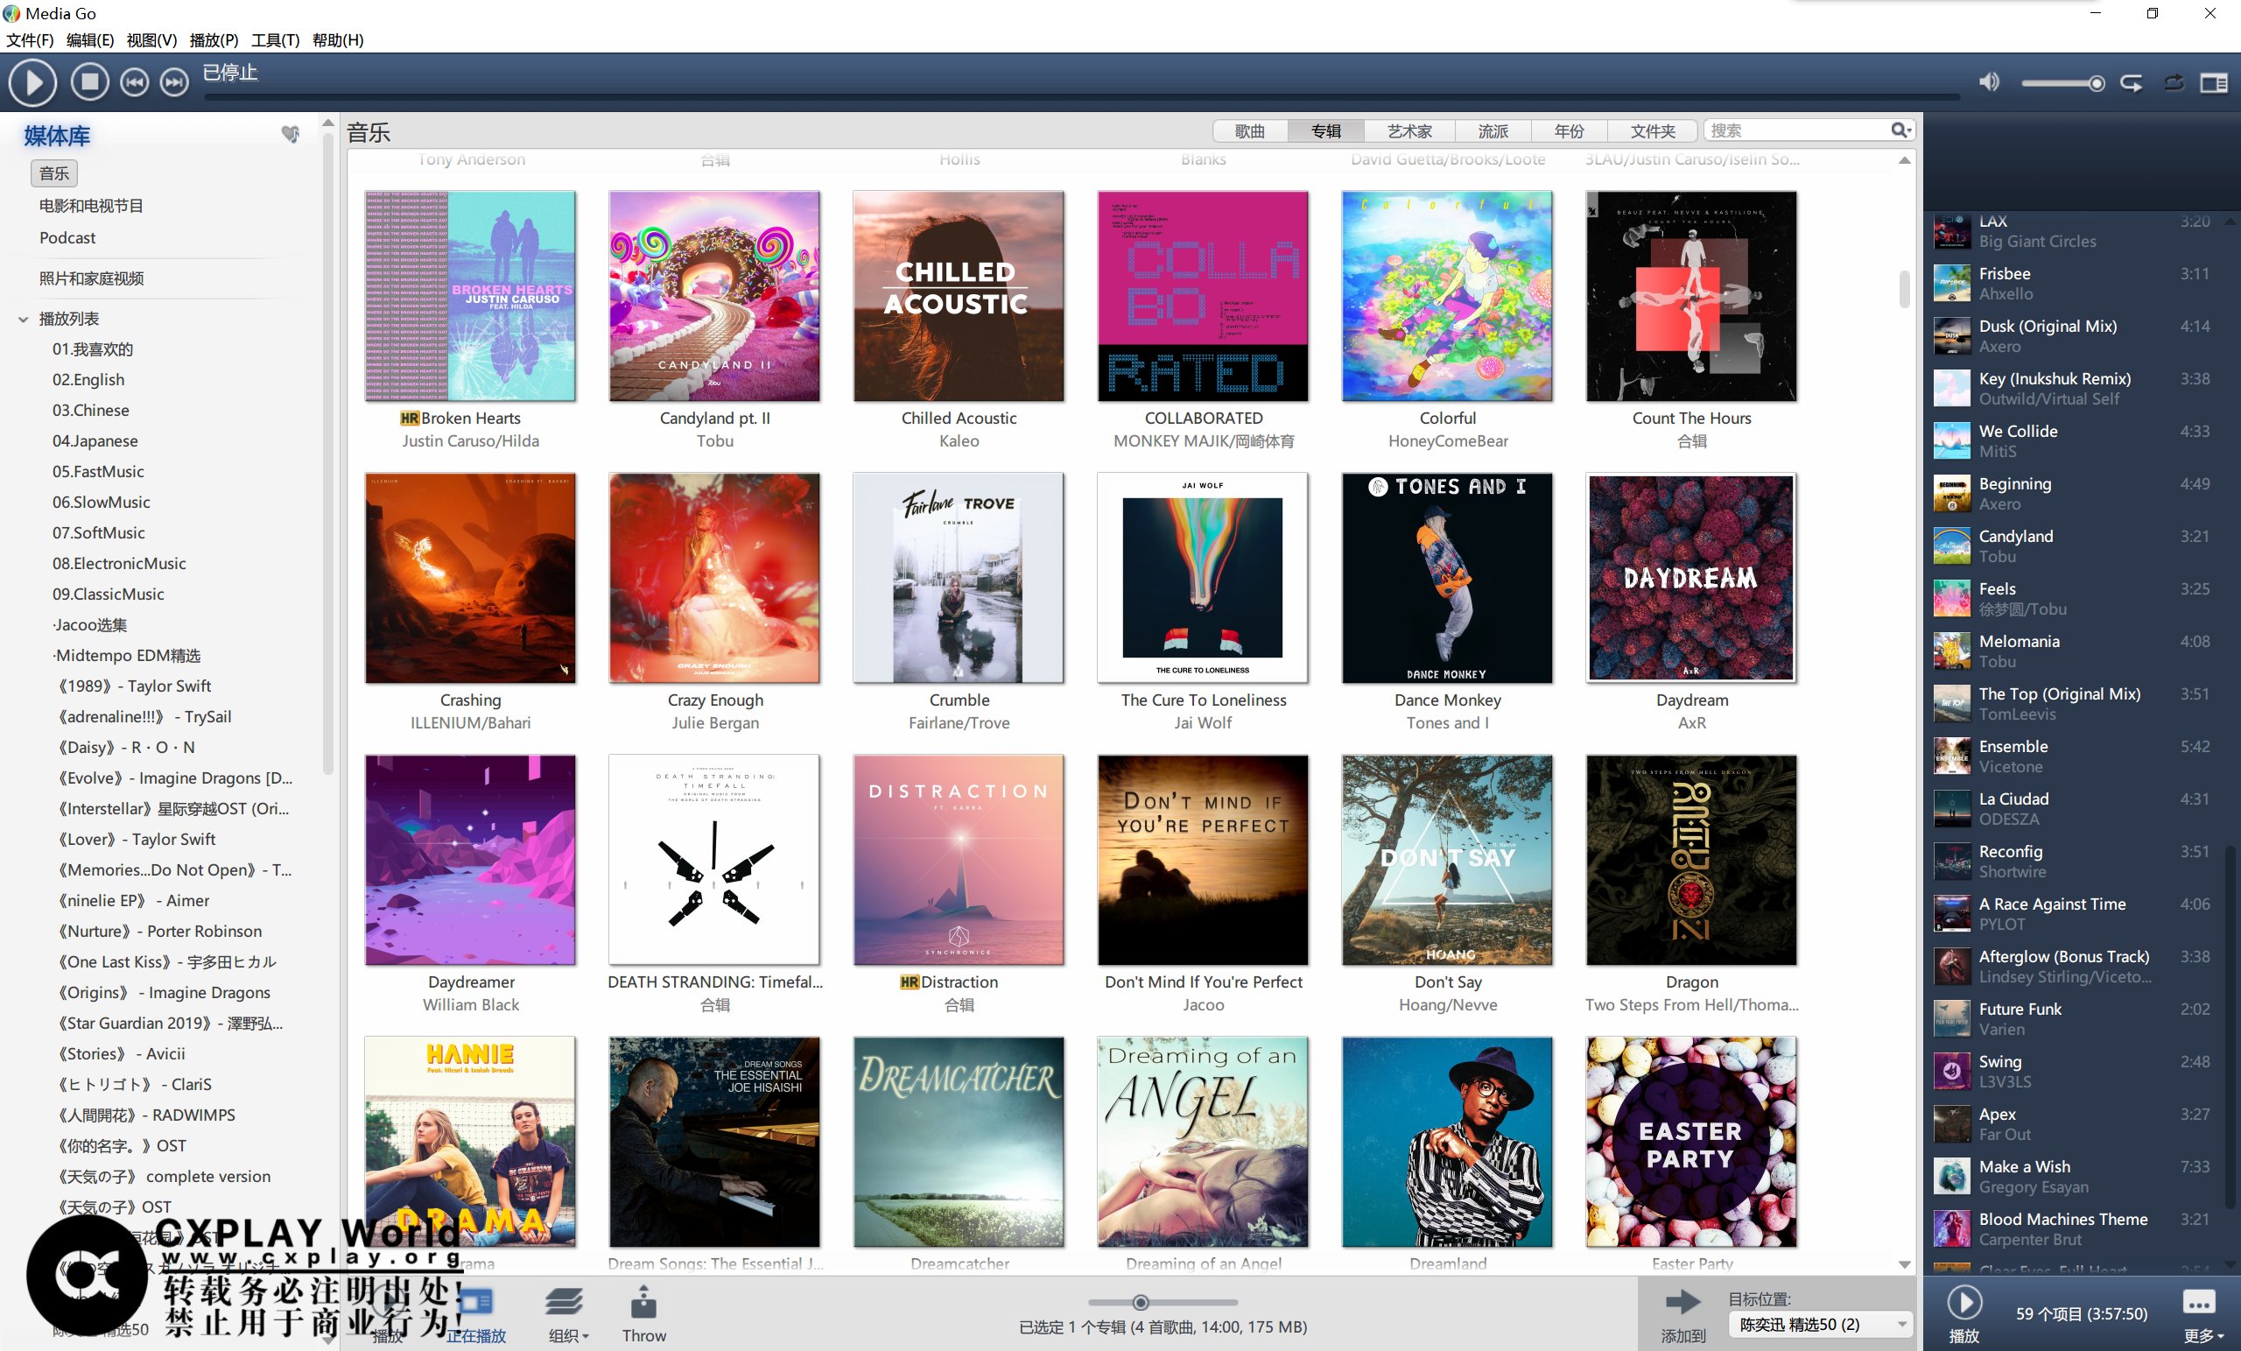The height and width of the screenshot is (1351, 2241).
Task: Click the Tones and I artist link
Action: tap(1447, 722)
